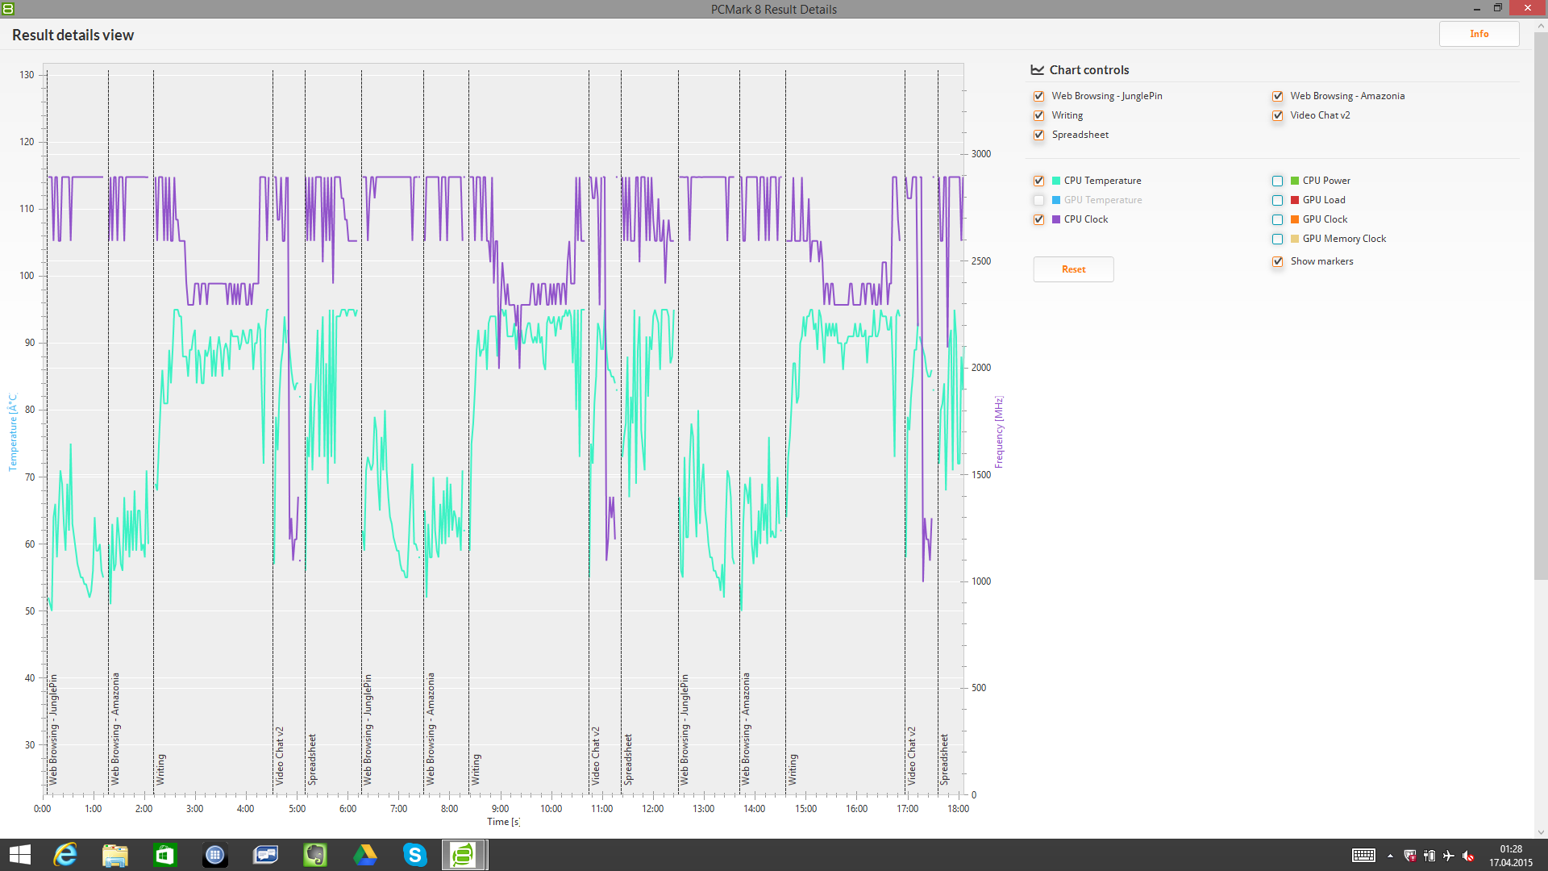
Task: Toggle the Video Chat v2 checkbox
Action: pos(1277,115)
